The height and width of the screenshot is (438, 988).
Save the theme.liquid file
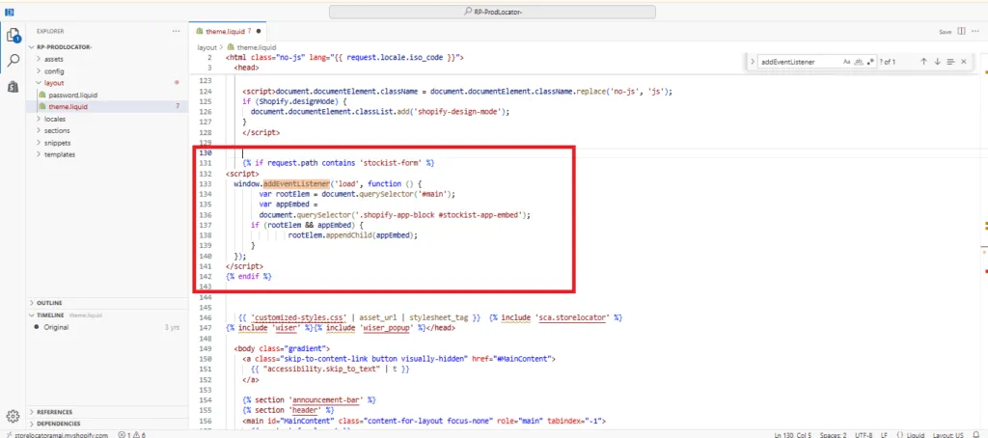[x=946, y=32]
